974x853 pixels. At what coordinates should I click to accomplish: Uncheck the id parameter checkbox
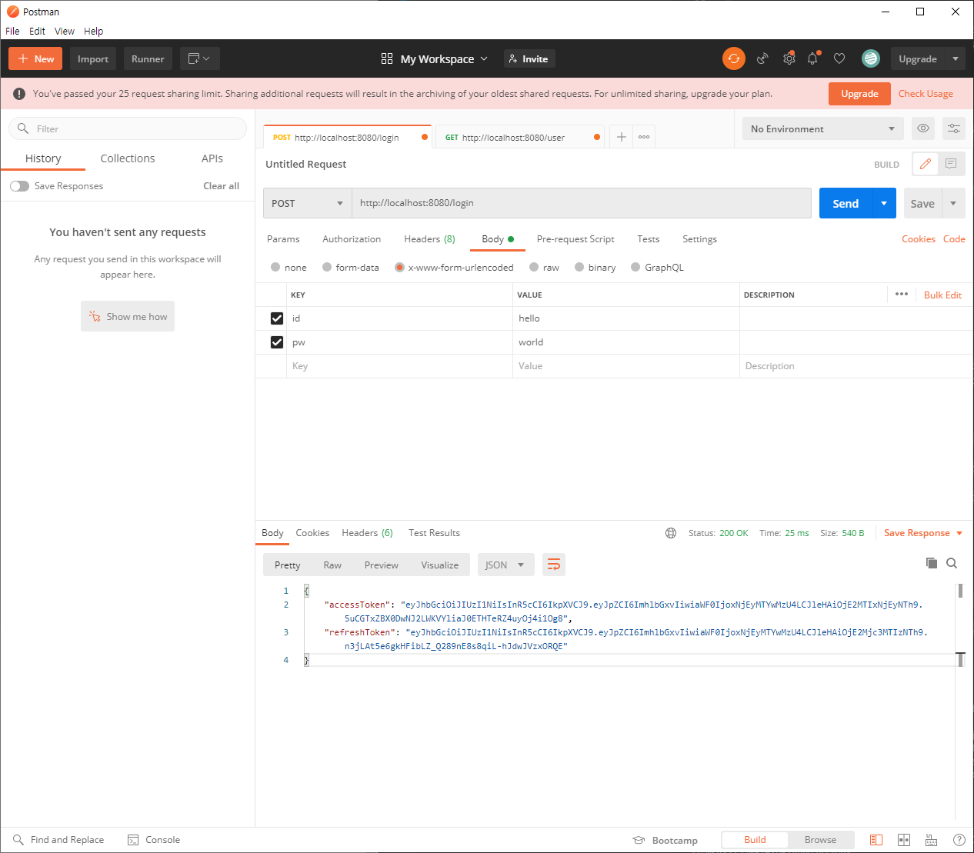(x=277, y=318)
